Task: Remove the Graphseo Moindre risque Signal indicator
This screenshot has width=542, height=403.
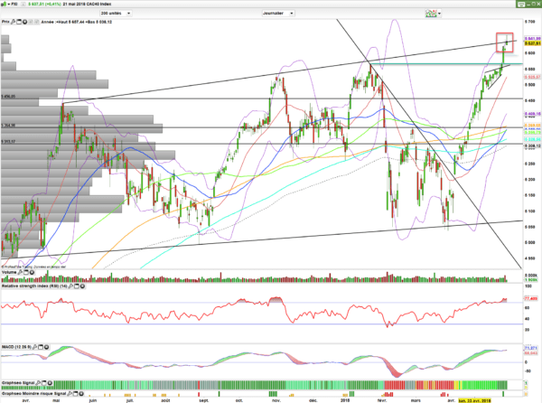Action: tap(82, 393)
